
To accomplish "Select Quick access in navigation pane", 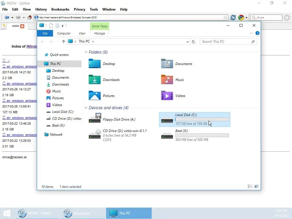I will coord(59,54).
